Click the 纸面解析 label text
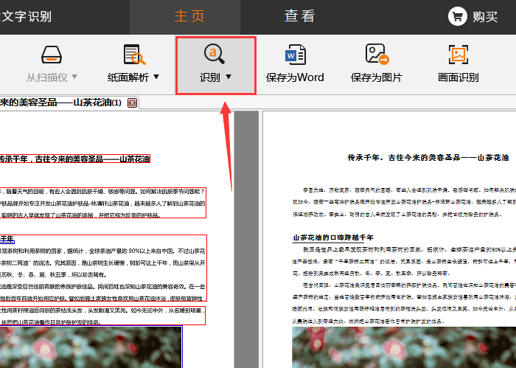The width and height of the screenshot is (516, 368). click(x=128, y=77)
